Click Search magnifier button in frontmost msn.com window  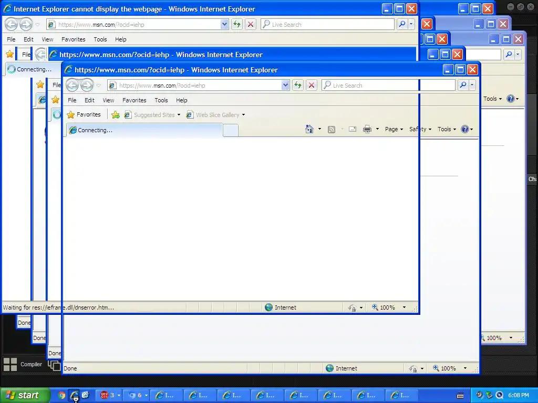pyautogui.click(x=463, y=85)
